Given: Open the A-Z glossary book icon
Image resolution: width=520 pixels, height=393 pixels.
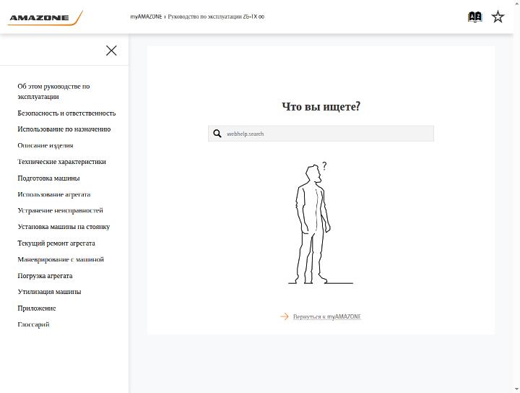Looking at the screenshot, I should click(x=474, y=17).
